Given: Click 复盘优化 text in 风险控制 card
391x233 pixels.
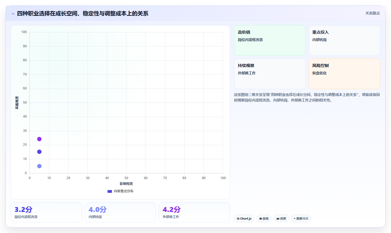Looking at the screenshot, I should [x=319, y=73].
